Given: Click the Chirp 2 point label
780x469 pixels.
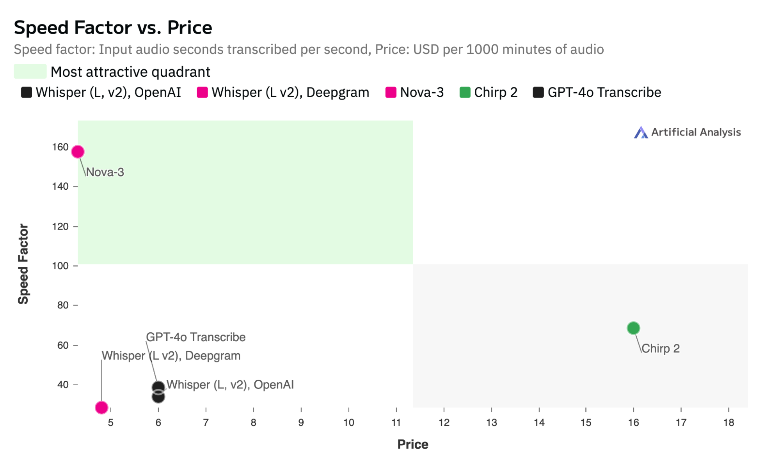Looking at the screenshot, I should pos(660,348).
